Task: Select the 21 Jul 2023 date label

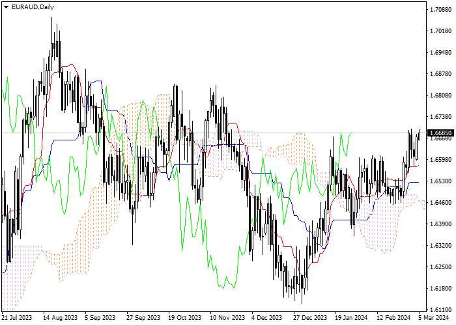Action: 17,318
